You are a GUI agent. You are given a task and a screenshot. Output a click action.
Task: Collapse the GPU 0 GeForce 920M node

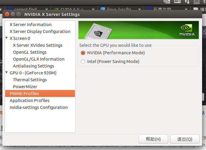click(x=7, y=72)
